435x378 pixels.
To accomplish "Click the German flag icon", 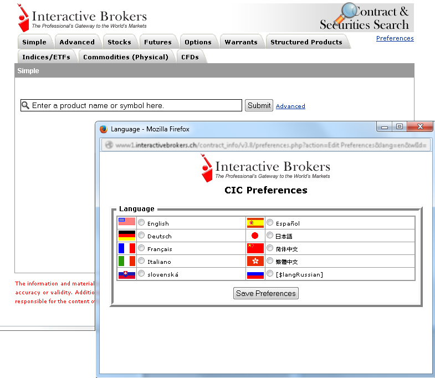I will click(x=127, y=236).
